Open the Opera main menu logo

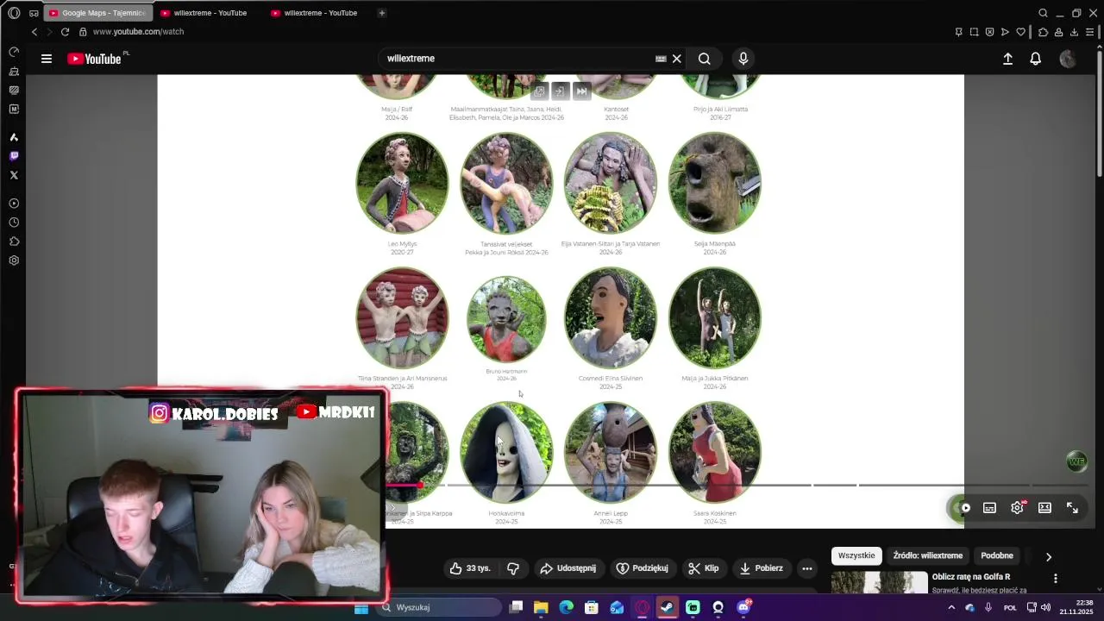point(14,13)
